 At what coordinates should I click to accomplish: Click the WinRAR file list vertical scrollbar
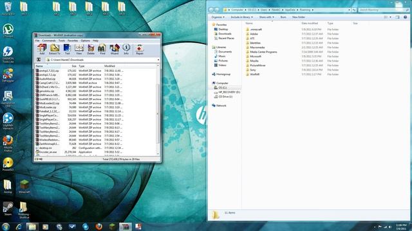pos(158,114)
